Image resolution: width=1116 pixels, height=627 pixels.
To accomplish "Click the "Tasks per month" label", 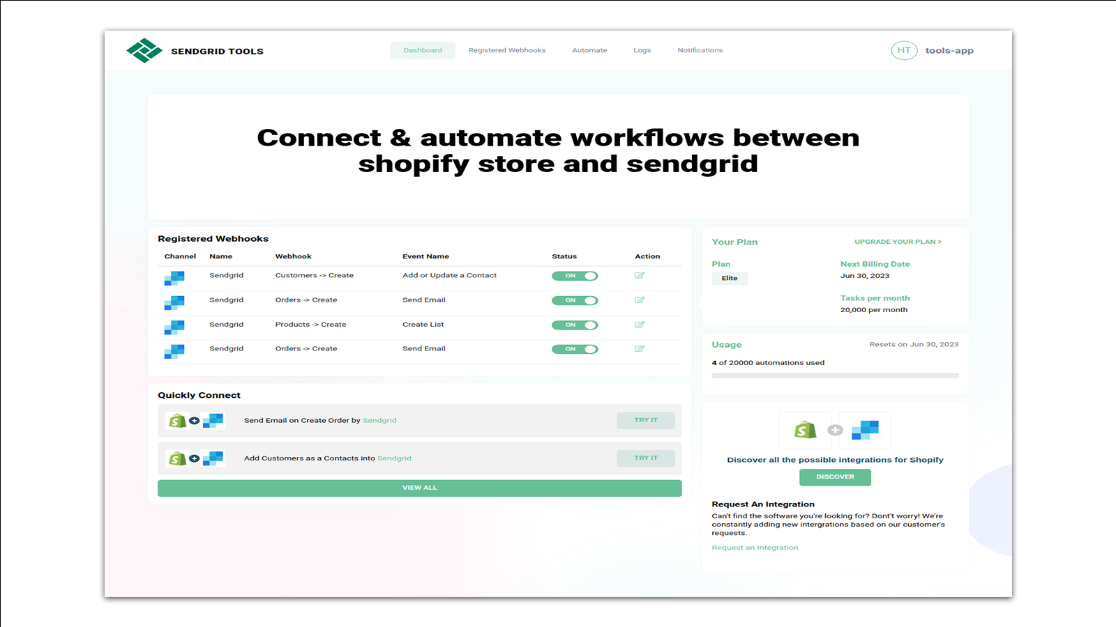I will tap(875, 298).
